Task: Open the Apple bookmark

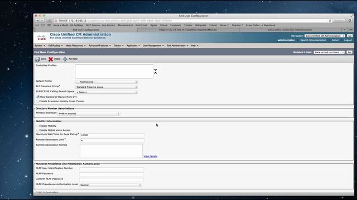Action: point(154,25)
